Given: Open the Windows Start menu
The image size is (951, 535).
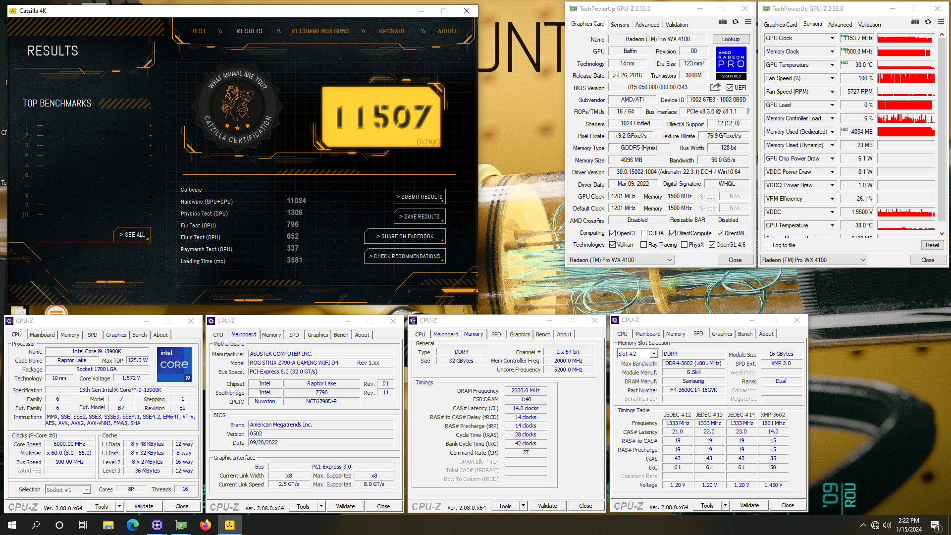Looking at the screenshot, I should 12,525.
